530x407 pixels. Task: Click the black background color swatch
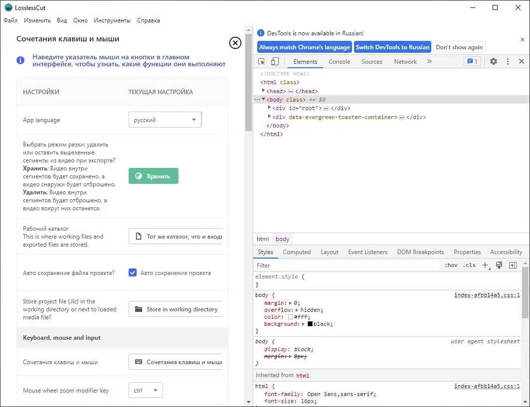pyautogui.click(x=310, y=324)
